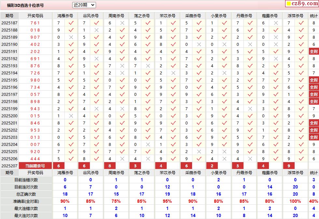The width and height of the screenshot is (319, 219).
Task: Click the 准确率(全对率) row label
Action: click(26, 201)
